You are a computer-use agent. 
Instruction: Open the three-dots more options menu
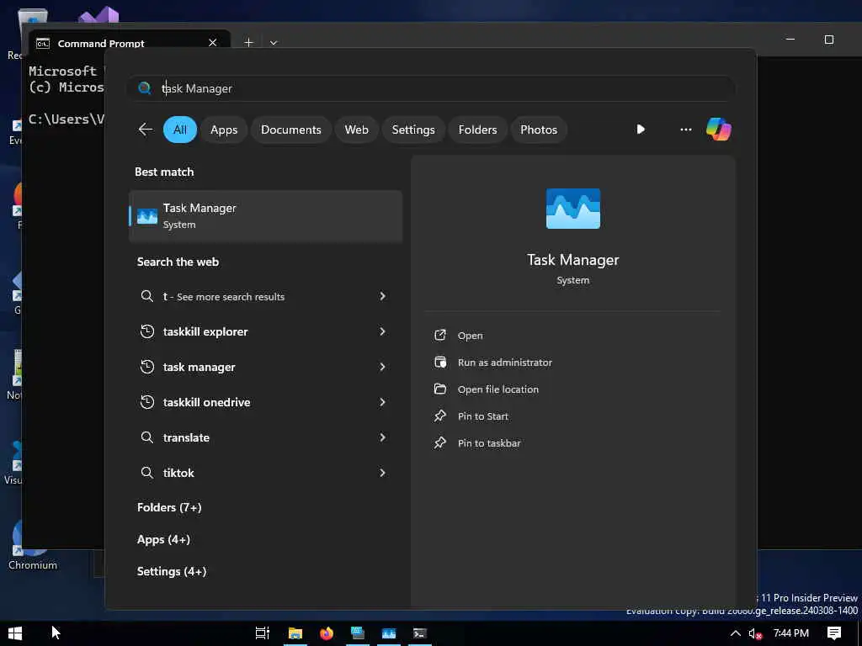(x=685, y=130)
